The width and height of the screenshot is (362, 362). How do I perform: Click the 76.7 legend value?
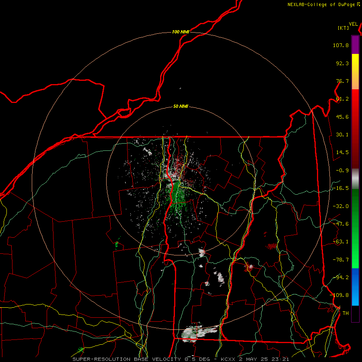(x=342, y=81)
